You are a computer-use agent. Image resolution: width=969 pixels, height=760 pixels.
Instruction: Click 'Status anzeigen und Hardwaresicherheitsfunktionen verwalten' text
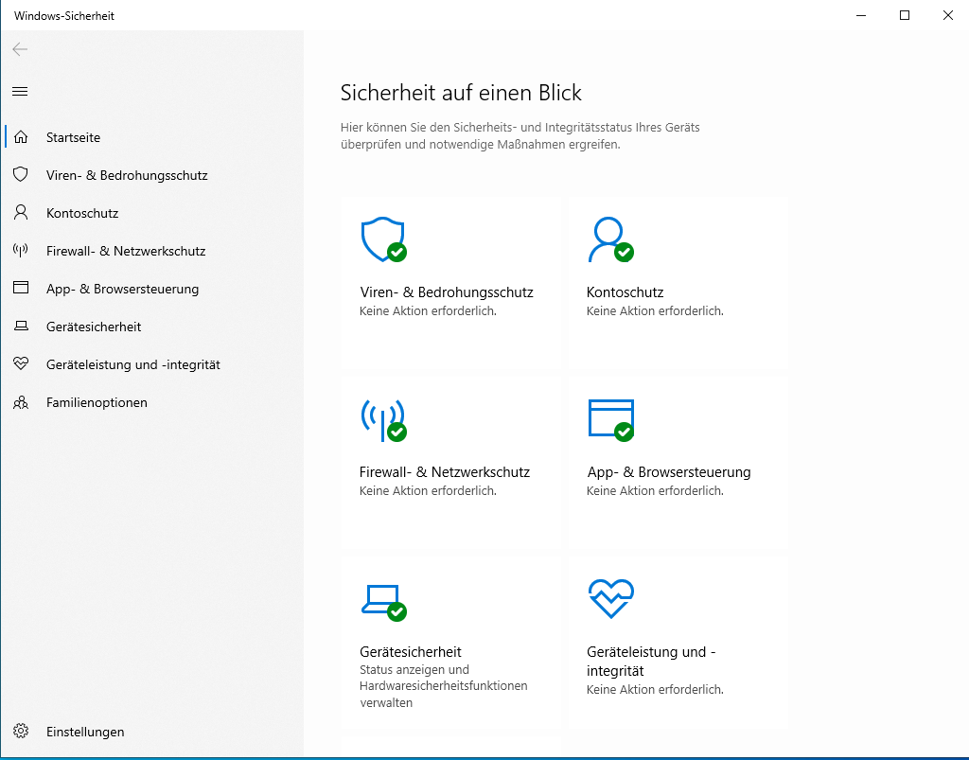click(443, 686)
